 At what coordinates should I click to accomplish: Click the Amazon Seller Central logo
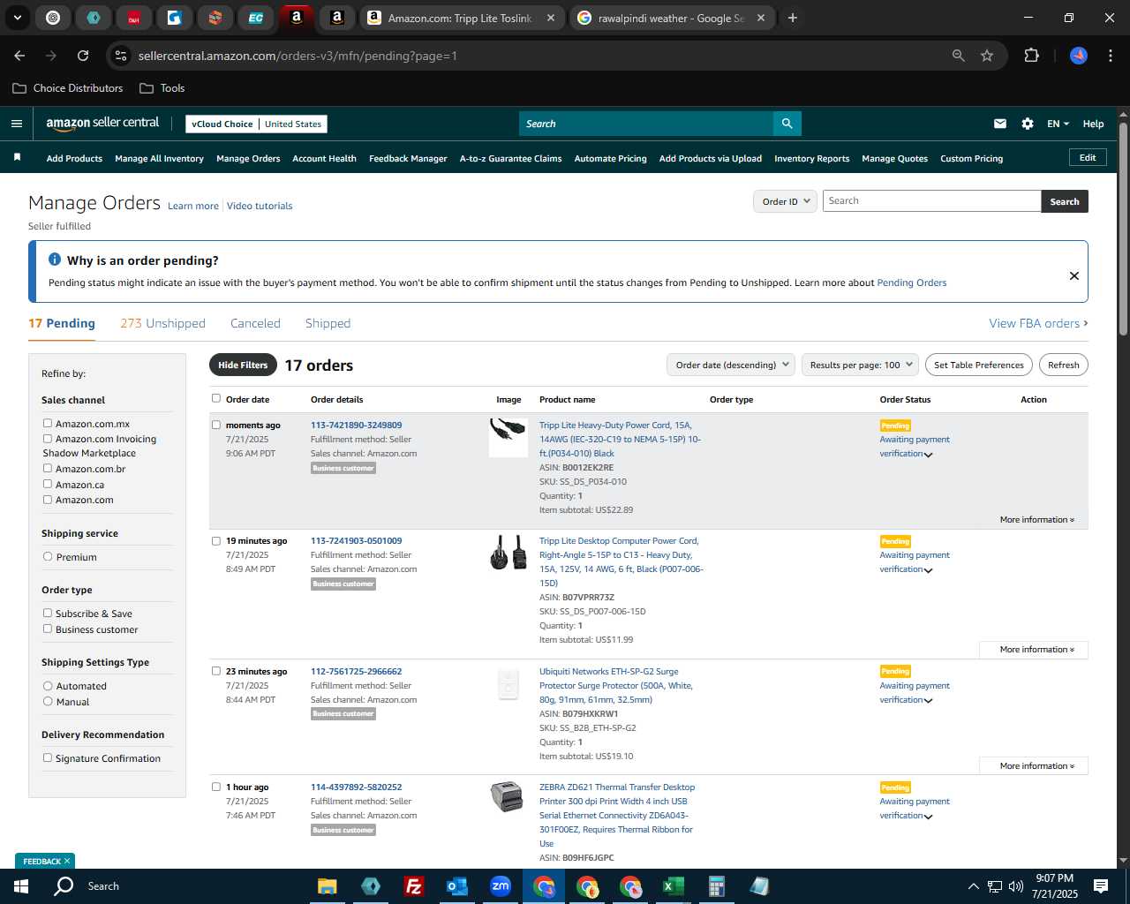(102, 124)
